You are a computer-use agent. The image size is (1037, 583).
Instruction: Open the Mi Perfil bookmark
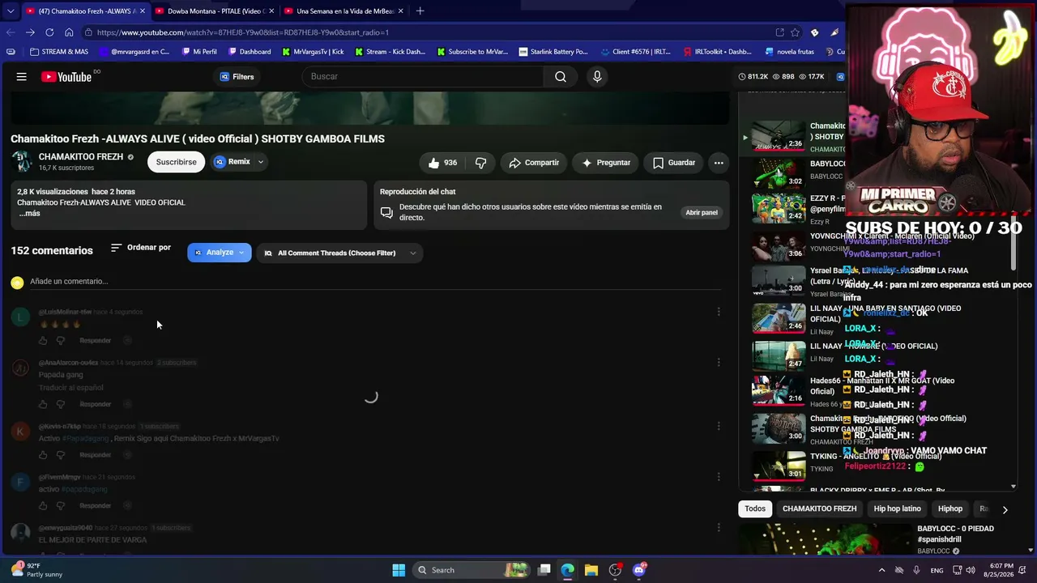coord(199,52)
